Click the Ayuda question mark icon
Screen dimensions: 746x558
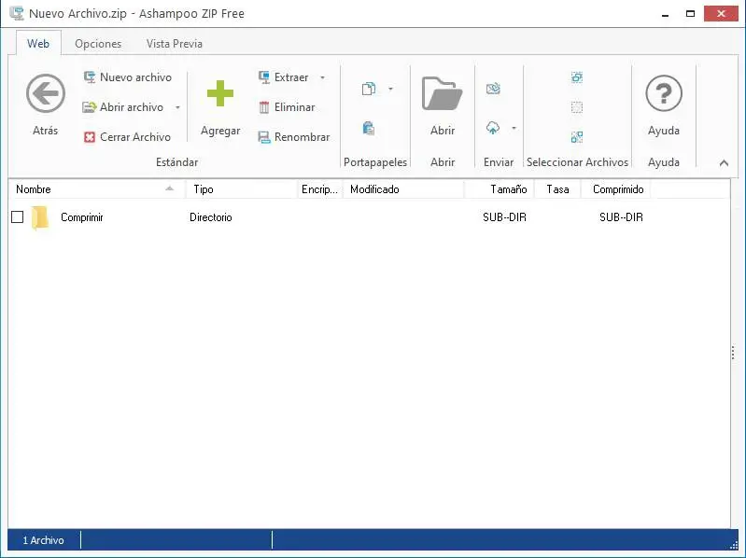(x=664, y=93)
